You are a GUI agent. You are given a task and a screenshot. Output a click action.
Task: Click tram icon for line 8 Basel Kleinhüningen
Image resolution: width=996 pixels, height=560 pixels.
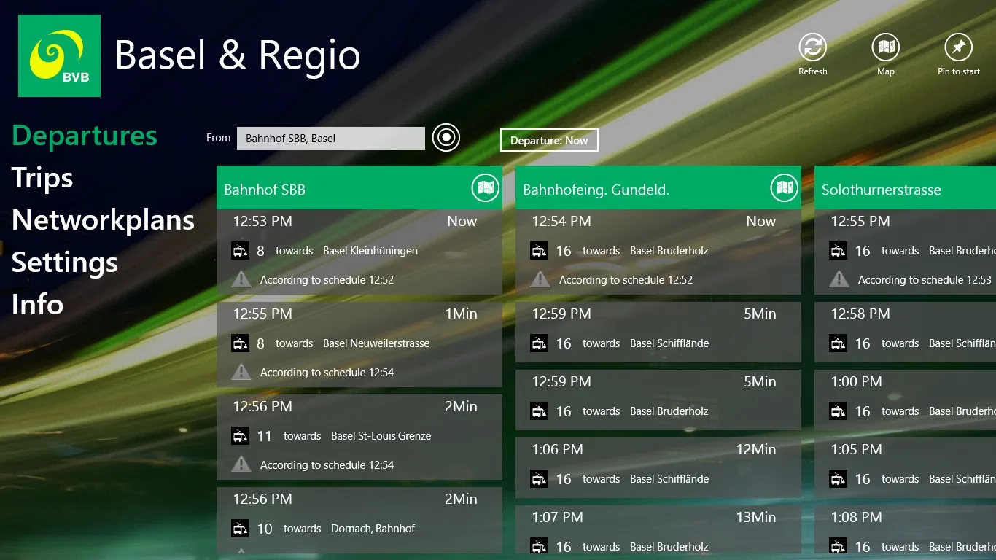tap(240, 251)
